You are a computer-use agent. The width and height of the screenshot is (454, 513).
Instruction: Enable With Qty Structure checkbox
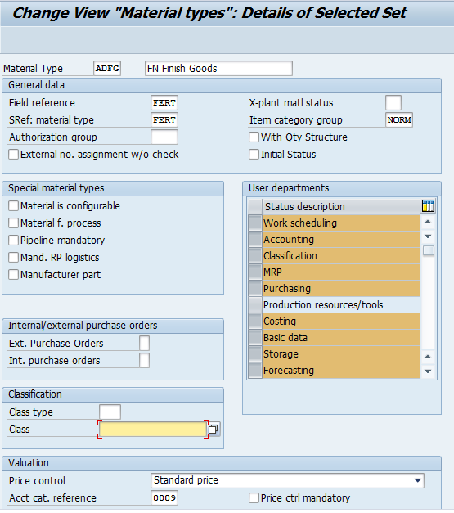[x=254, y=137]
